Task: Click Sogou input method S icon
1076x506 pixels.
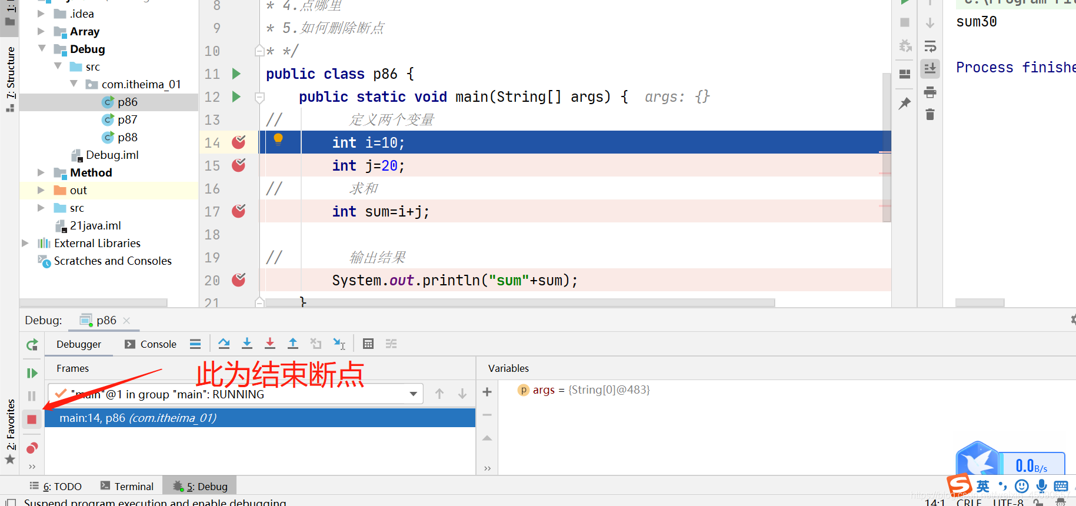Action: tap(960, 485)
